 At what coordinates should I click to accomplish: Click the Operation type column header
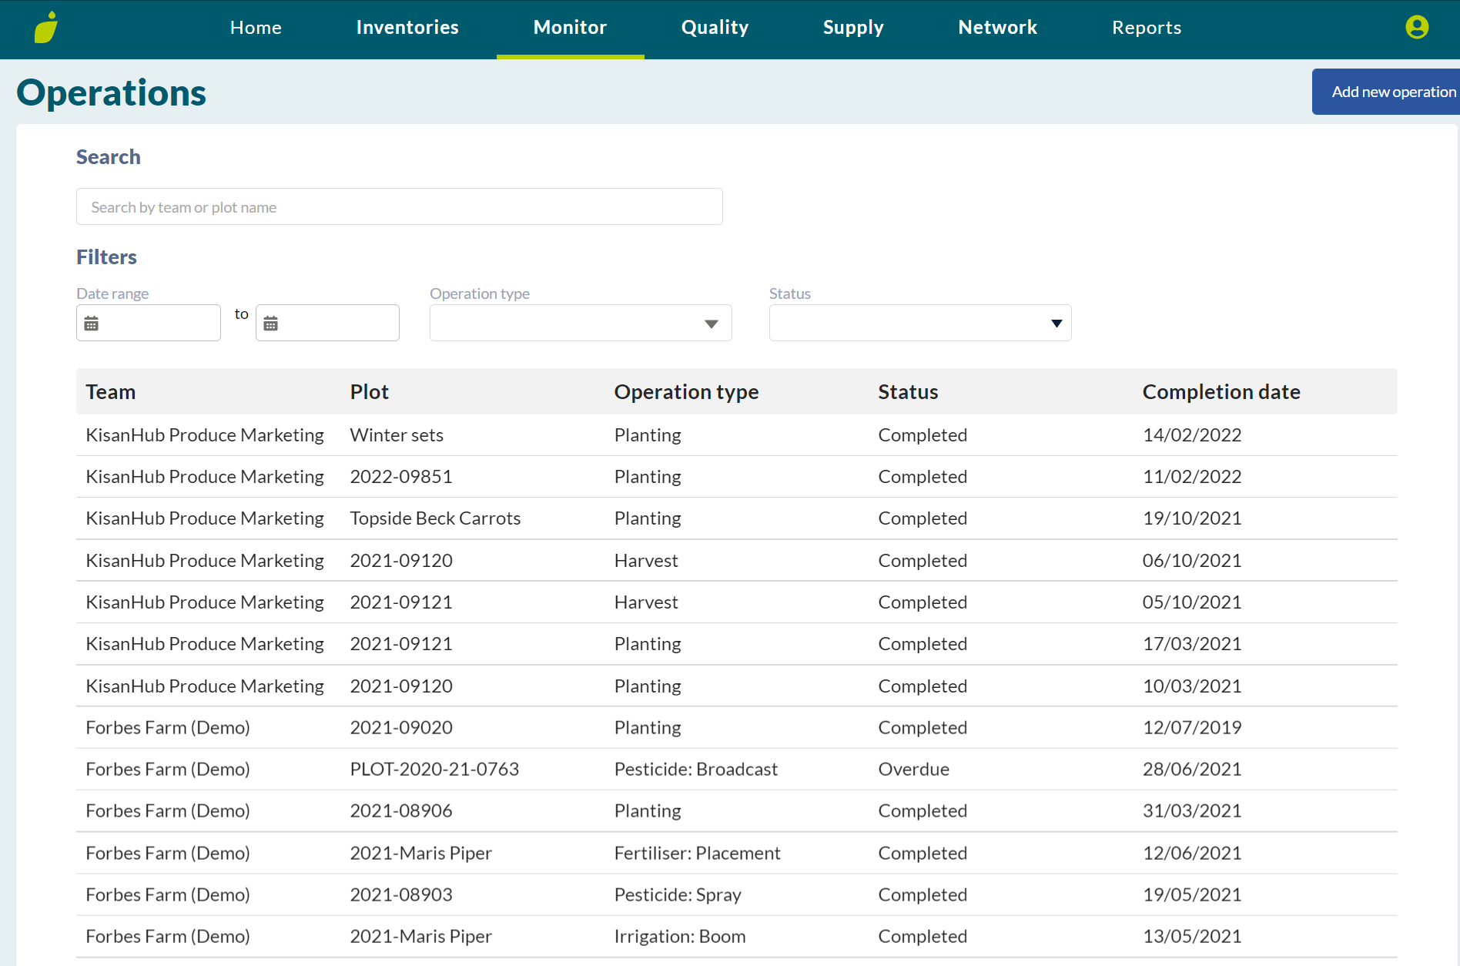(x=686, y=391)
